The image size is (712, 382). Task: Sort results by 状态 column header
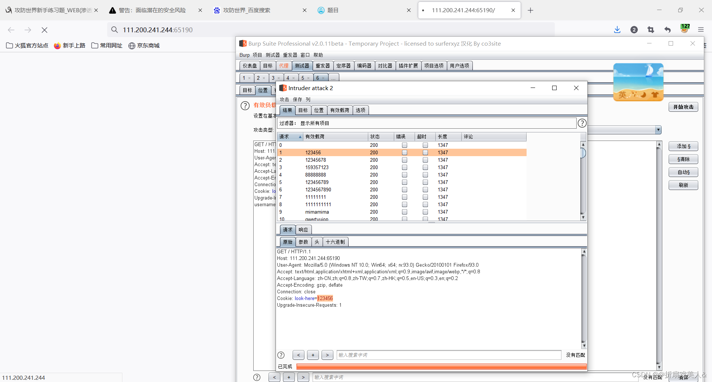(x=381, y=137)
